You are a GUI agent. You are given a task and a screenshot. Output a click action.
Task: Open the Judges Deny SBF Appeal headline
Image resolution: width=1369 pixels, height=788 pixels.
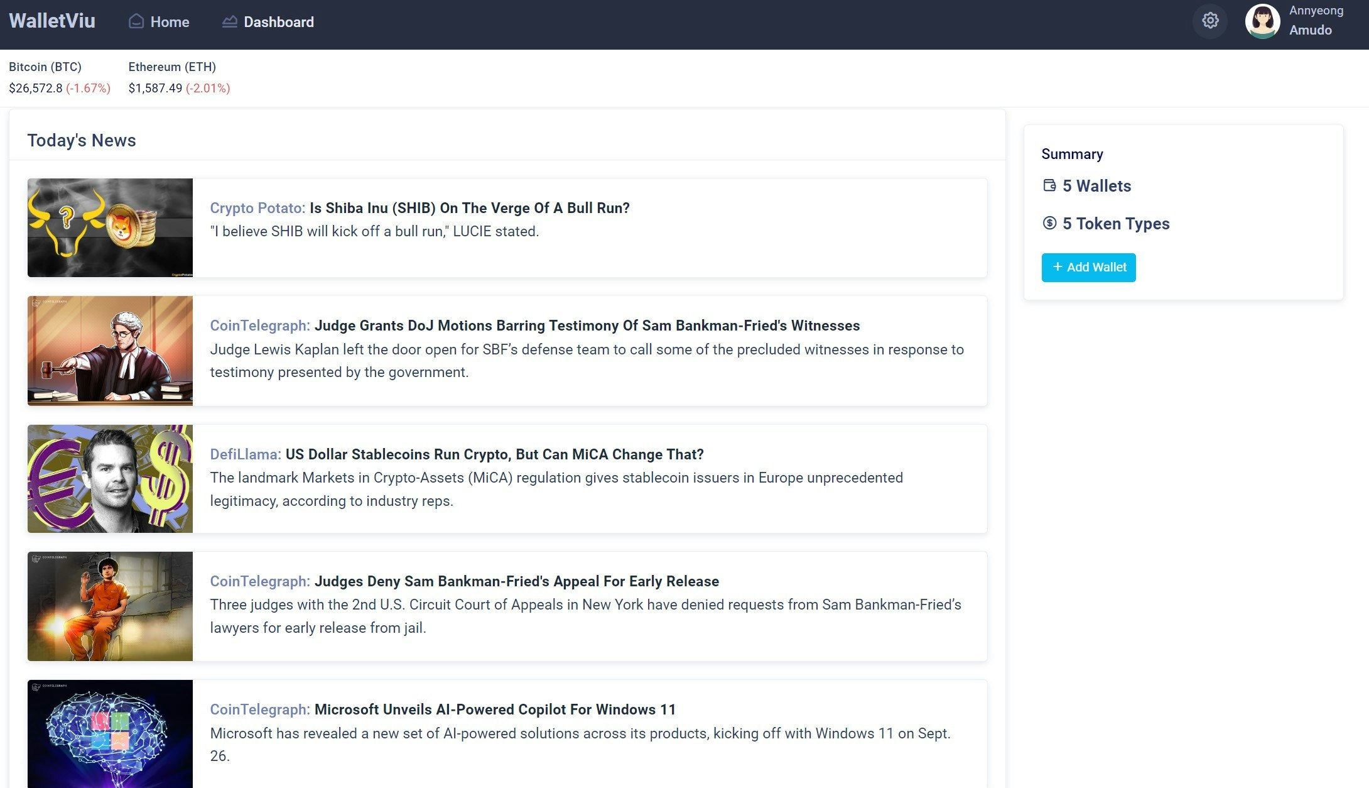(517, 581)
